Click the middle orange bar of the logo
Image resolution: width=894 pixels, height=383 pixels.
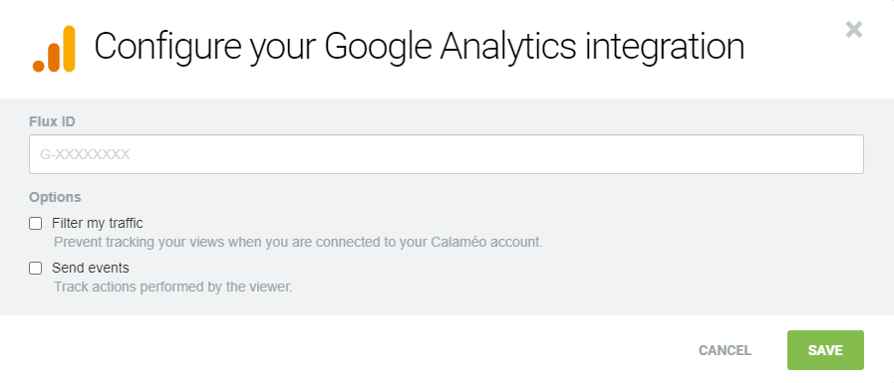[54, 57]
